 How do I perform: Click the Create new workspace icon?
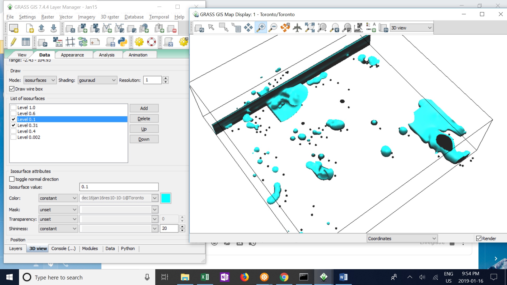(x=30, y=28)
